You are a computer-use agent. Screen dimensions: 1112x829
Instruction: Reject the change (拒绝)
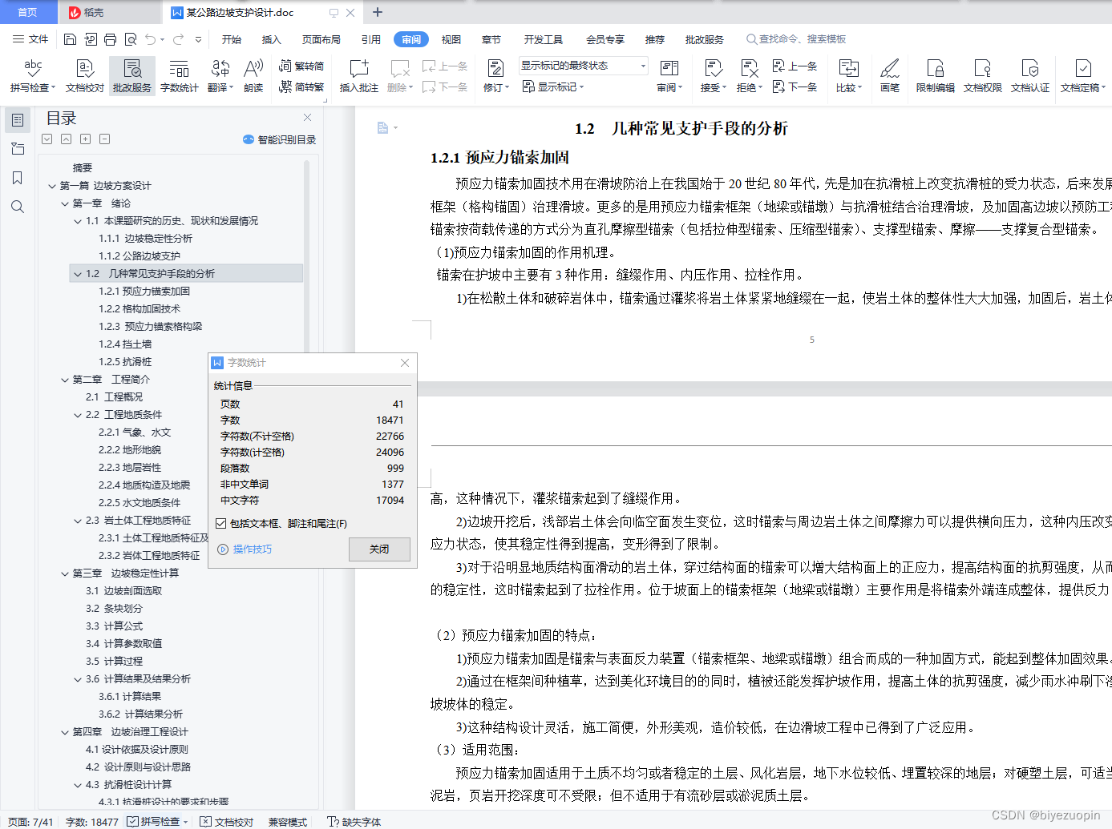(749, 76)
